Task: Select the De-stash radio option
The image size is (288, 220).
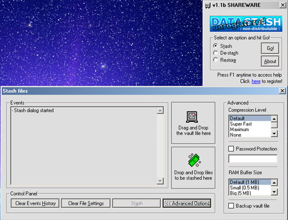Action: tap(215, 53)
